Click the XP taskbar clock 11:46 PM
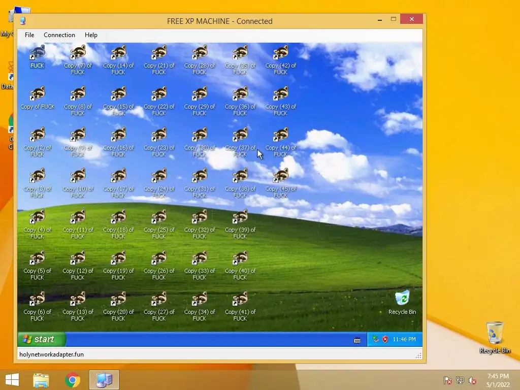Viewport: 520px width, 390px height. tap(404, 339)
